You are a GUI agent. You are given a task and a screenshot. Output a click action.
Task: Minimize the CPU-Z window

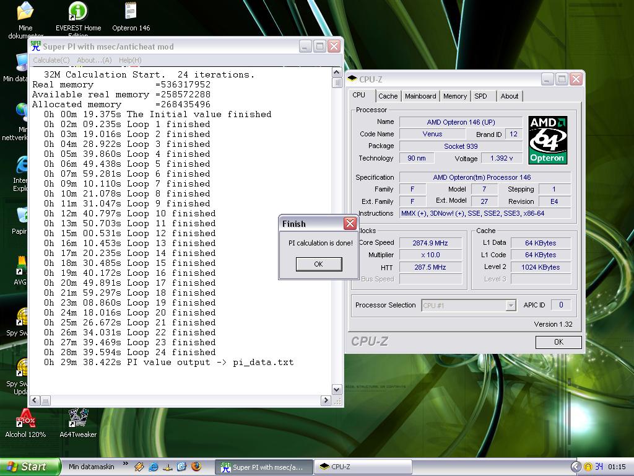pyautogui.click(x=547, y=79)
